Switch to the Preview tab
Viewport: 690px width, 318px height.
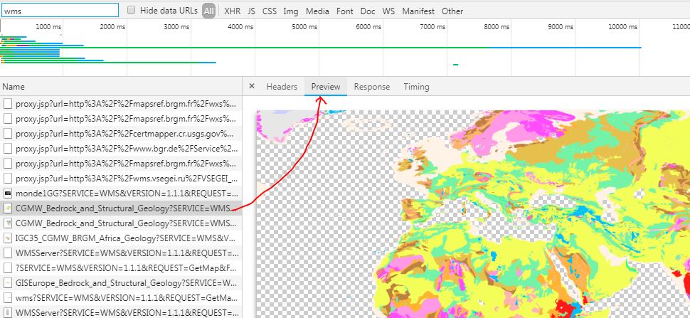click(326, 87)
